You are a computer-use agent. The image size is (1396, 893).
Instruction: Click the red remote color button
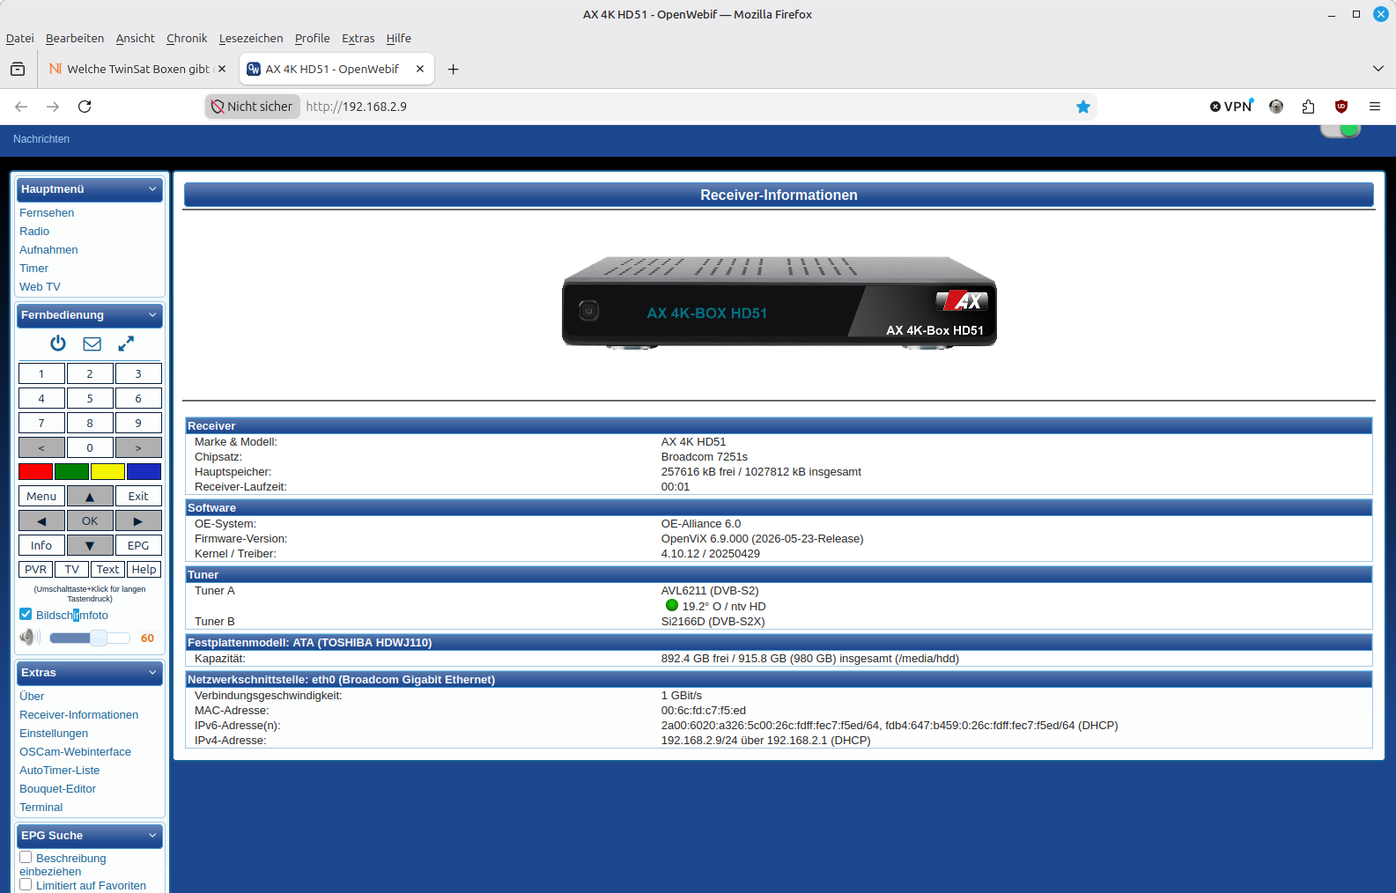35,472
